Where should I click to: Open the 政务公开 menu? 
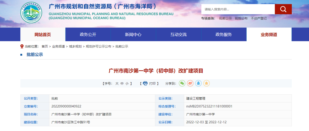click(x=88, y=35)
